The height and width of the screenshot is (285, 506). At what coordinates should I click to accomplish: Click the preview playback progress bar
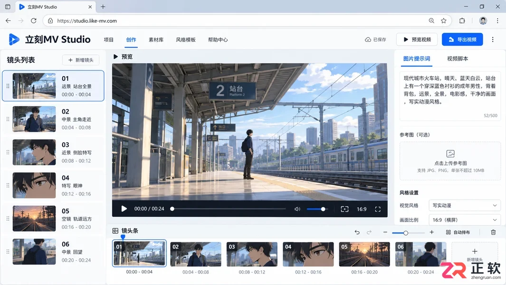(229, 209)
